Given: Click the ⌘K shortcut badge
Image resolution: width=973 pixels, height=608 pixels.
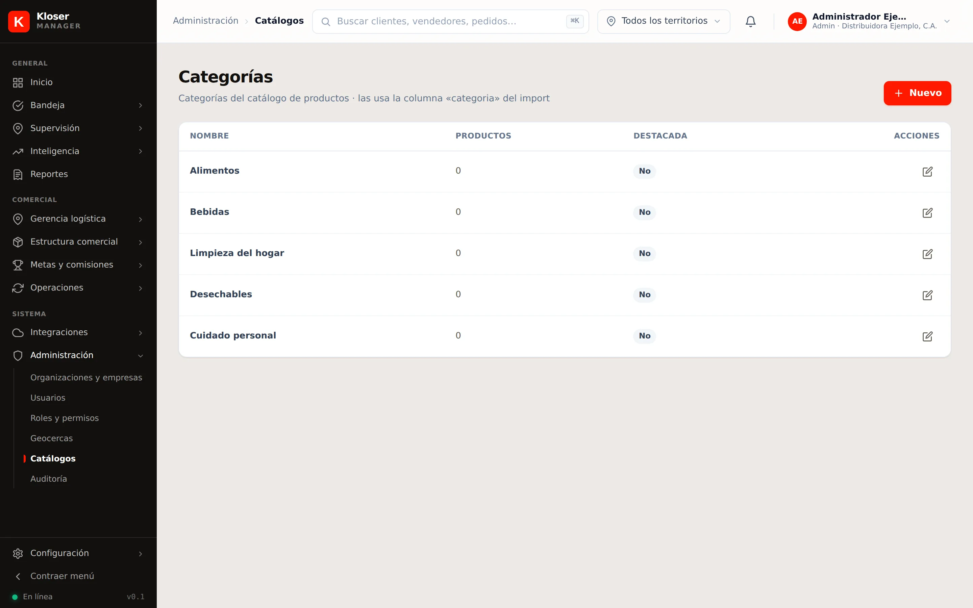Looking at the screenshot, I should coord(575,21).
